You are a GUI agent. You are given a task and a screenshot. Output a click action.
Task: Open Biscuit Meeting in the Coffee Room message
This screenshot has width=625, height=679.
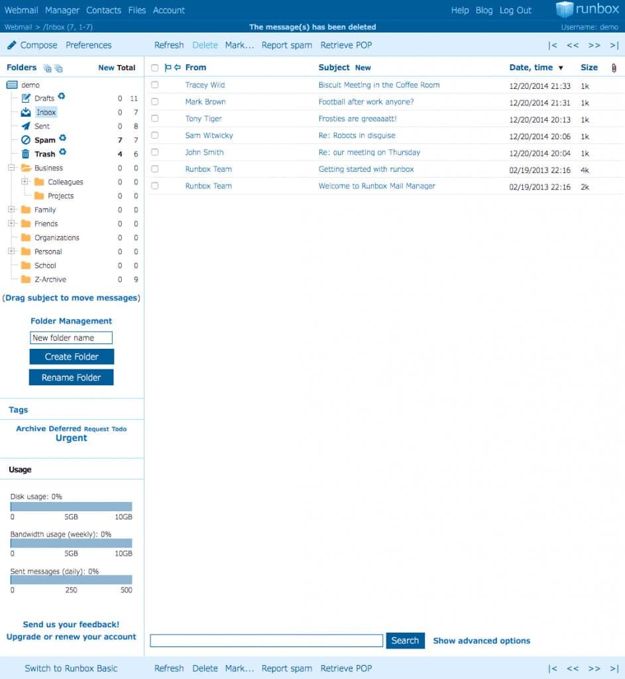point(378,85)
